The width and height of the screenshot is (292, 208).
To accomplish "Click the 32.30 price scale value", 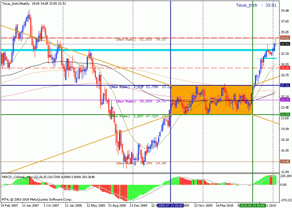I will pyautogui.click(x=285, y=54).
